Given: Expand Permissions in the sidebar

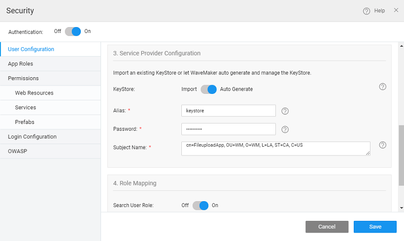Looking at the screenshot, I should tap(23, 78).
